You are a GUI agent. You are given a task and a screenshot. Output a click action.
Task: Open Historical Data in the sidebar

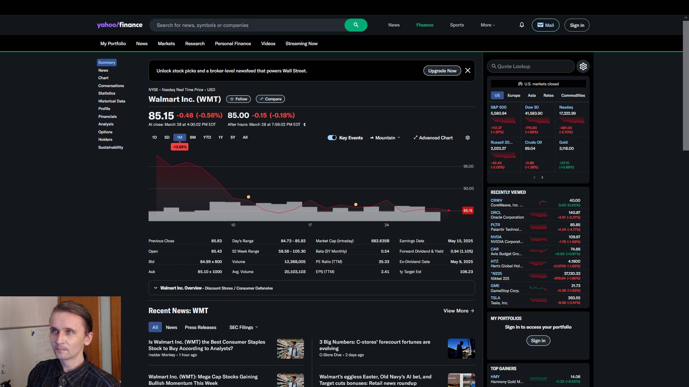[x=112, y=101]
